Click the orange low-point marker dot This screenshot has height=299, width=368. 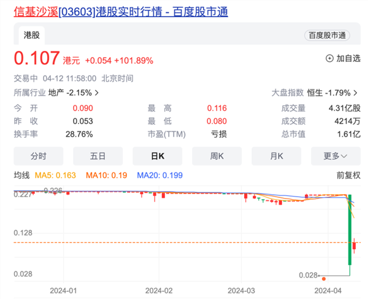(324, 279)
